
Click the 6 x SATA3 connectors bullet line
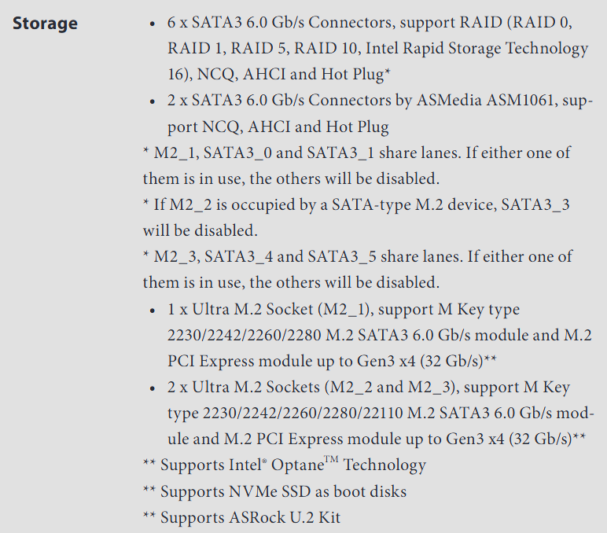pyautogui.click(x=370, y=23)
